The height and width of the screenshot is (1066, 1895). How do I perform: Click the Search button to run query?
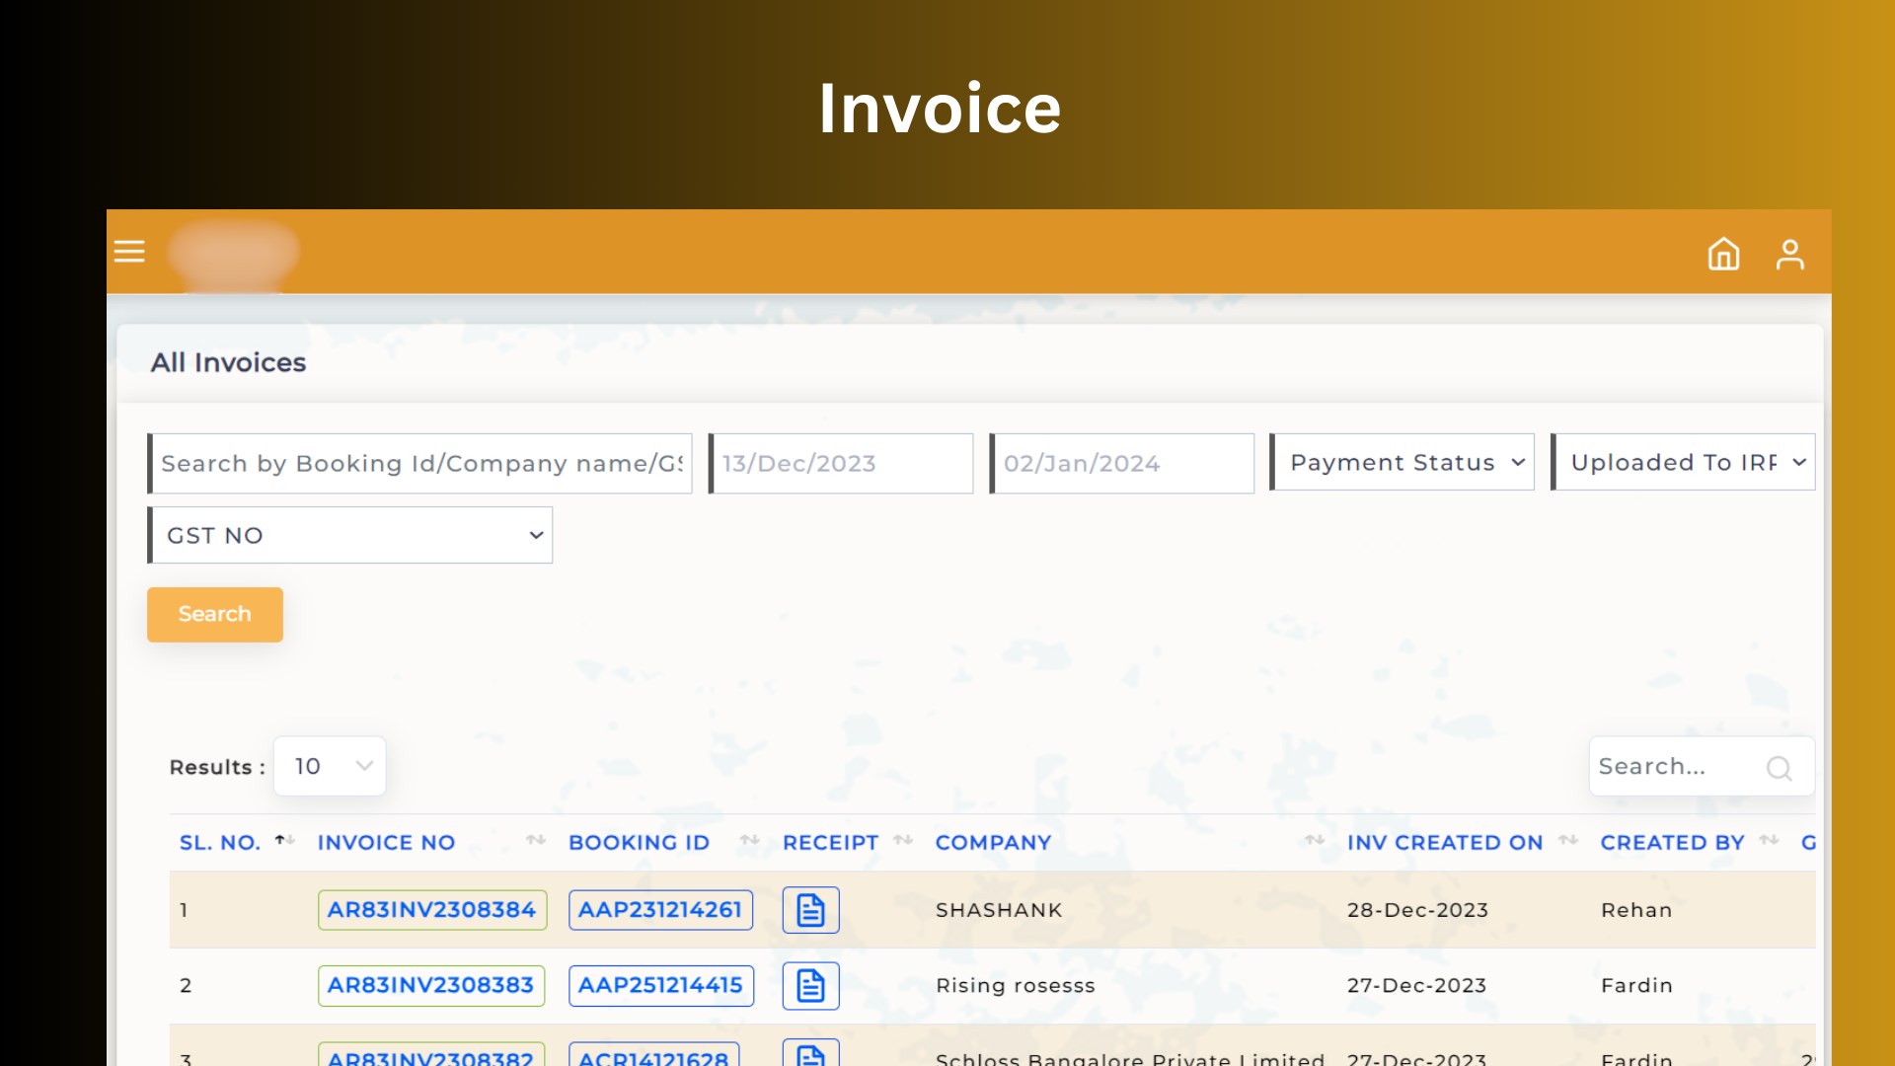[215, 614]
